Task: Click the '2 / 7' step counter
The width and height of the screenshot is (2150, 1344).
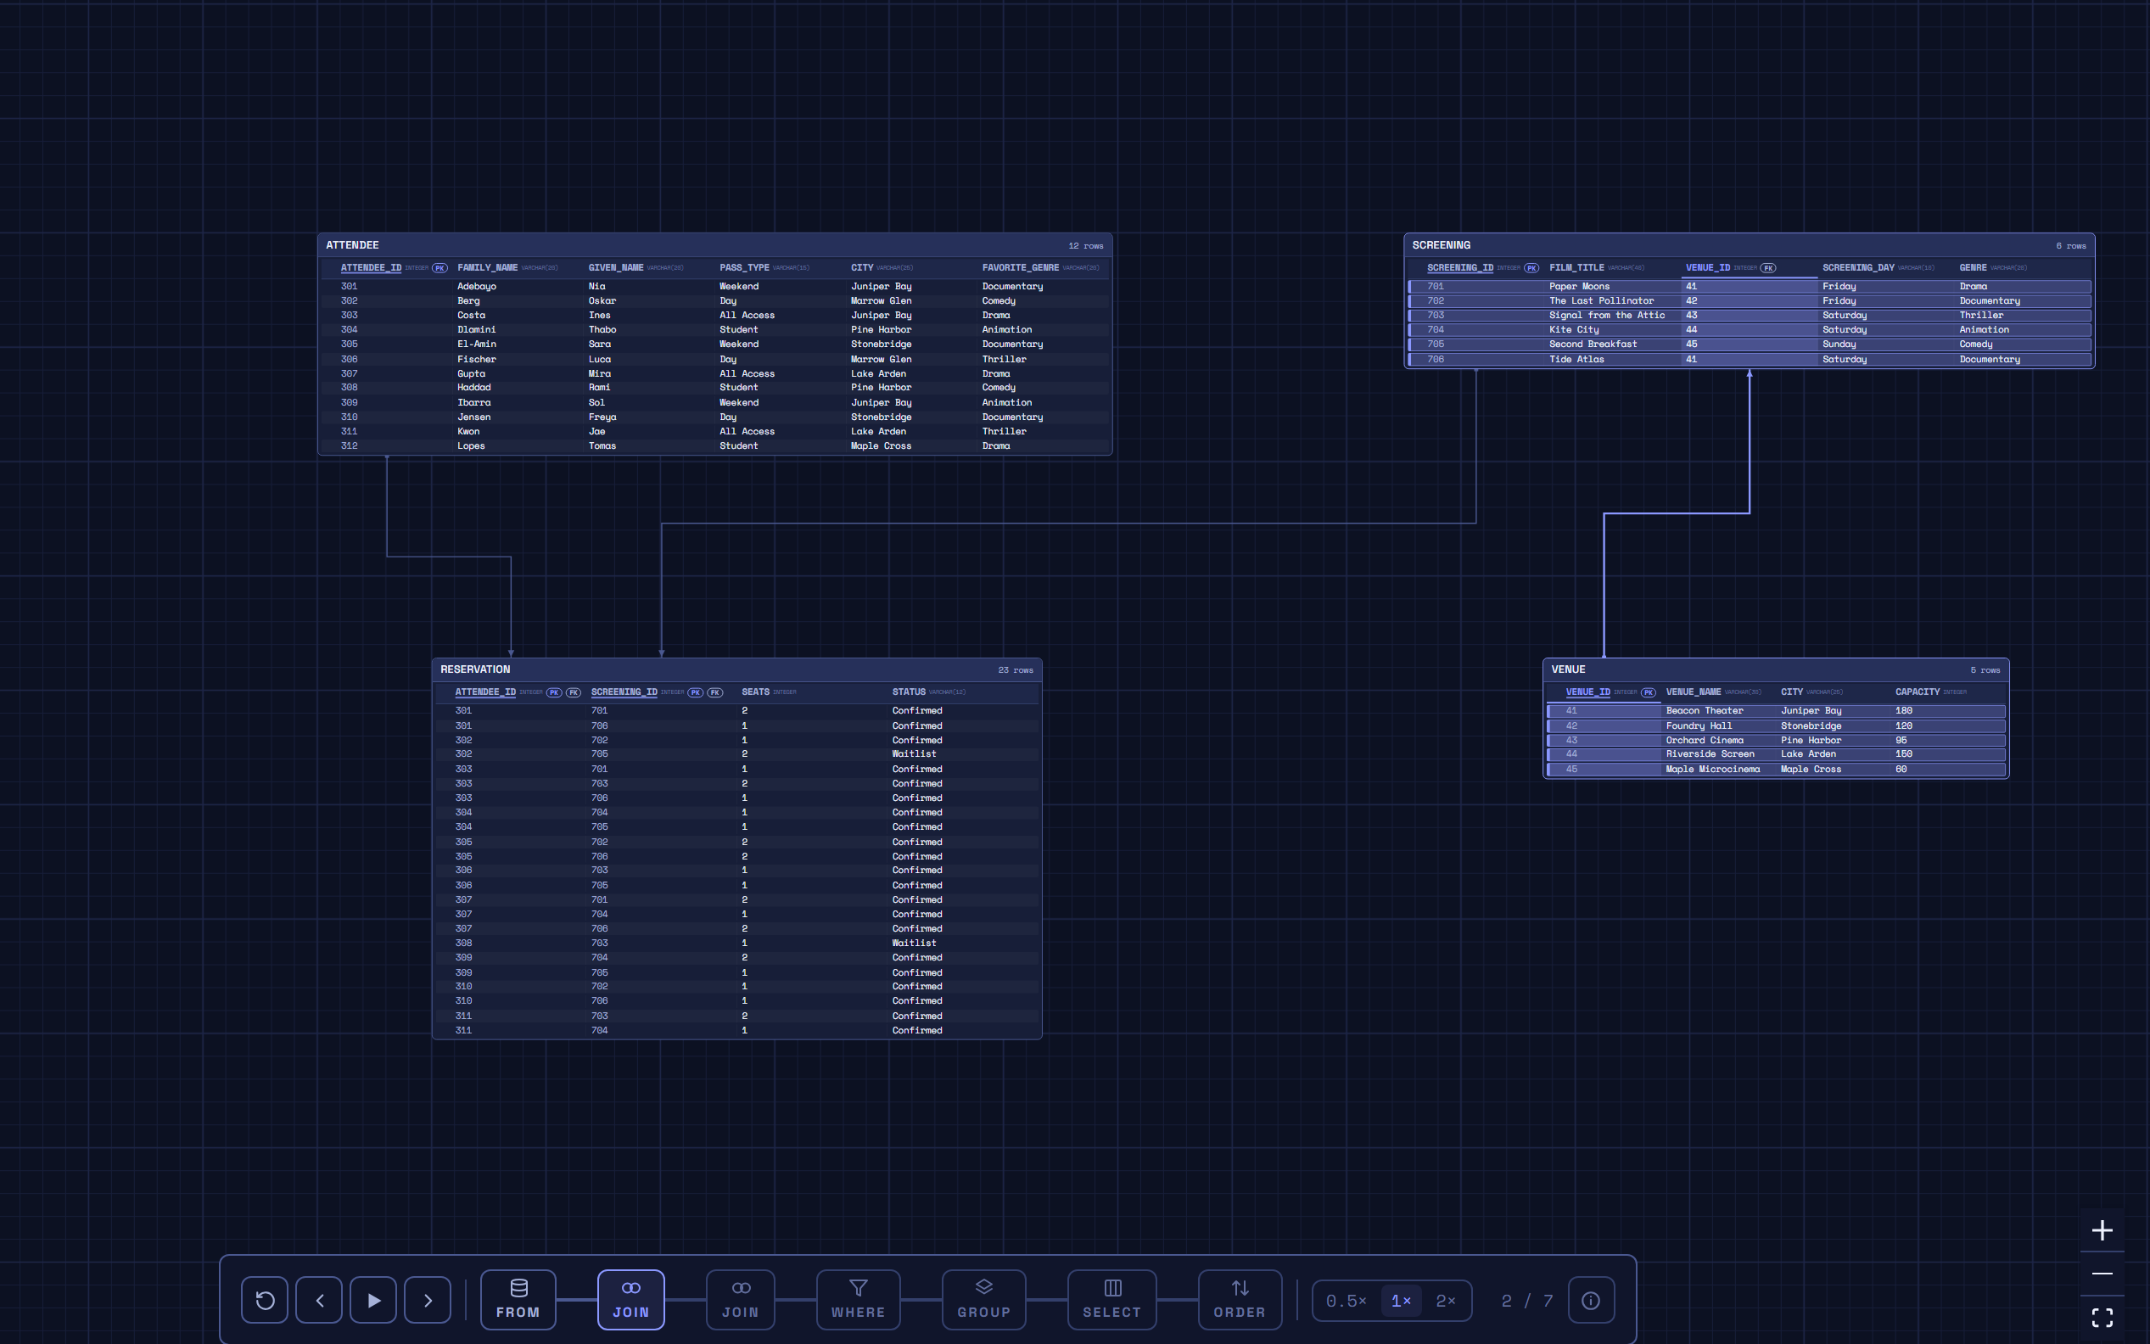Action: pos(1527,1301)
